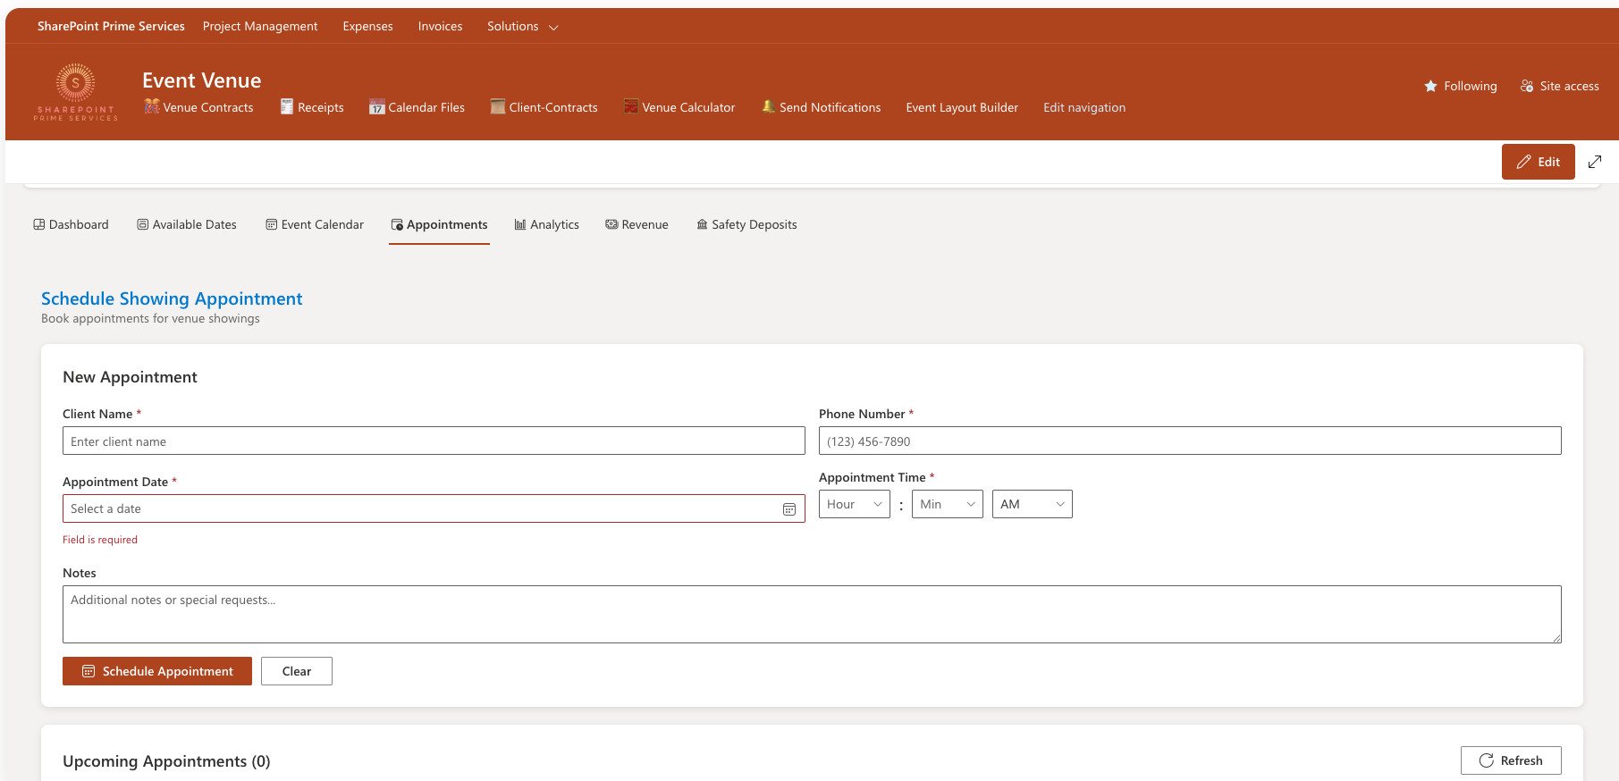Viewport: 1619px width, 781px height.
Task: Open Expenses in top menu
Action: pos(368,26)
